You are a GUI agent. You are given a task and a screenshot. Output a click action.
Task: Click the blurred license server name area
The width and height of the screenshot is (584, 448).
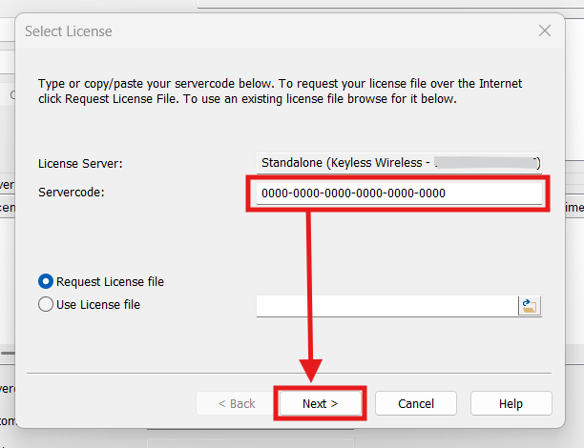[487, 163]
